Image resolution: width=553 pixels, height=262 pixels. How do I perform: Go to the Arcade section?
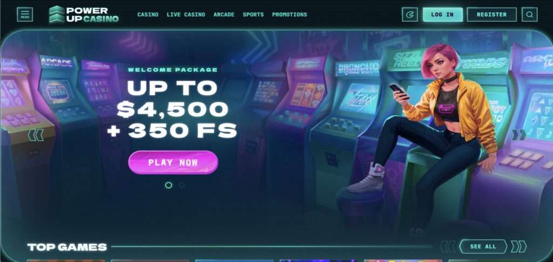(224, 15)
